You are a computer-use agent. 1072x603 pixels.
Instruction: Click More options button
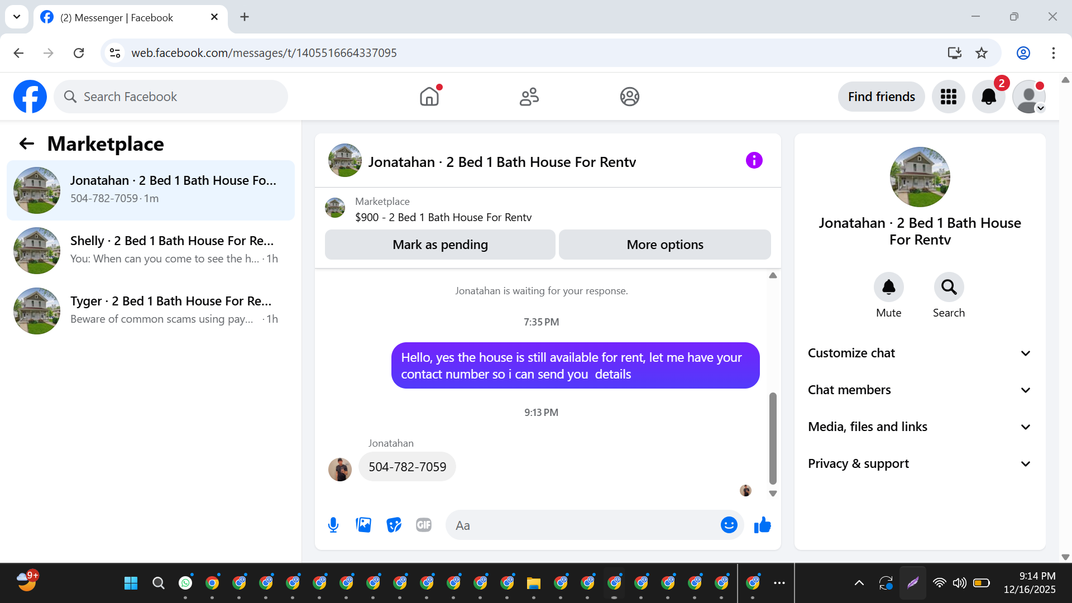coord(664,245)
